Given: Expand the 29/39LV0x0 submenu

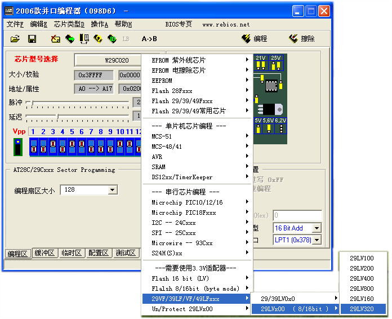Looking at the screenshot, I should (x=295, y=299).
